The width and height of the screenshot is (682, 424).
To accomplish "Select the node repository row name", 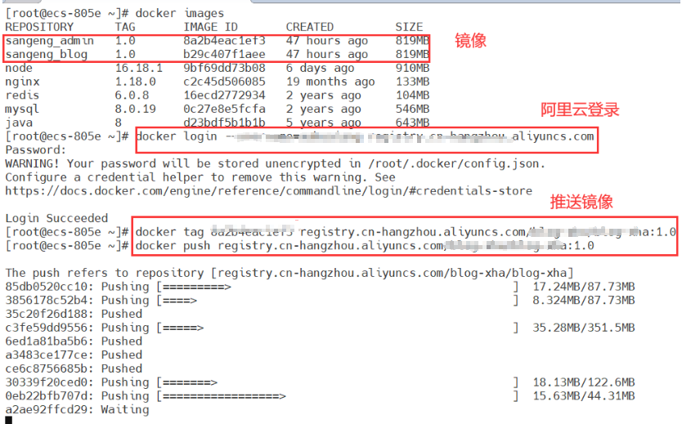I will coord(19,68).
